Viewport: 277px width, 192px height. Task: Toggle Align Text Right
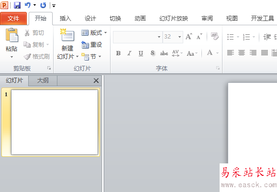coord(253,52)
